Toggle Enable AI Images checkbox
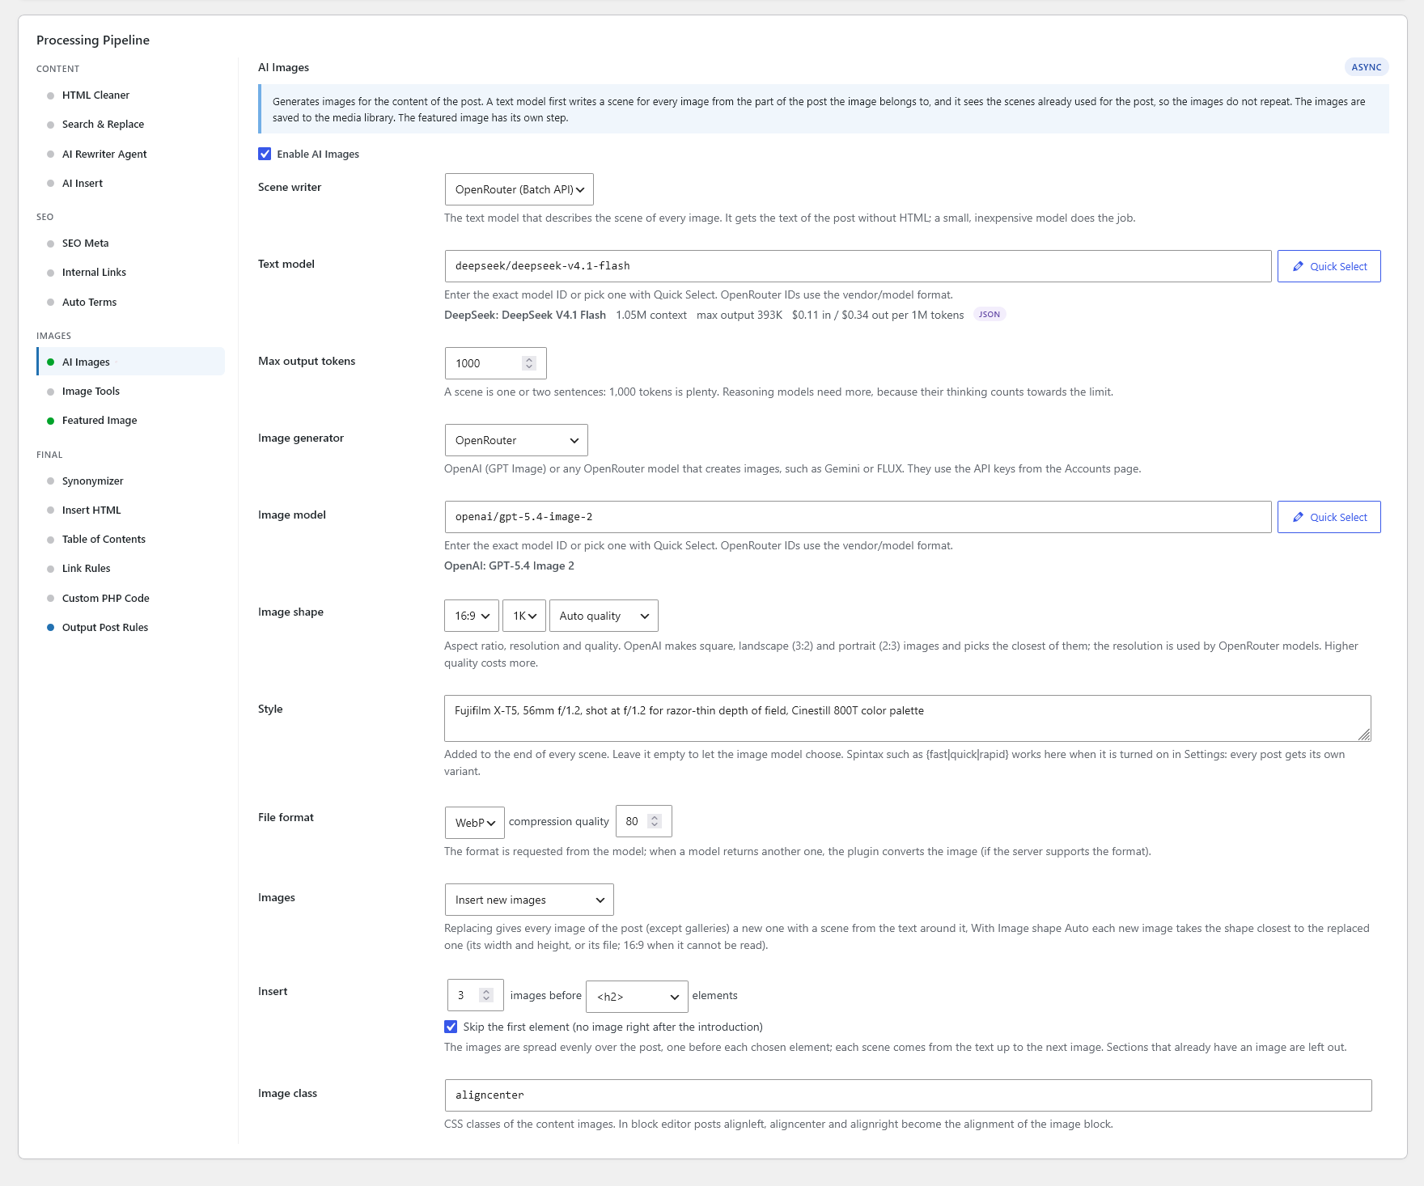 [x=265, y=154]
